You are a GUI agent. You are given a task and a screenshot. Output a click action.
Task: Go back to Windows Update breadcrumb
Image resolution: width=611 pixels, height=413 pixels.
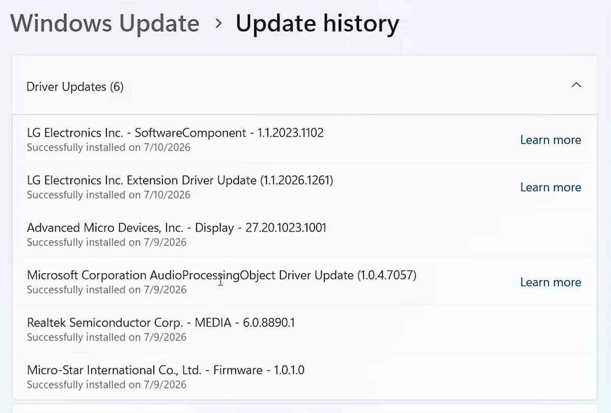pos(105,23)
